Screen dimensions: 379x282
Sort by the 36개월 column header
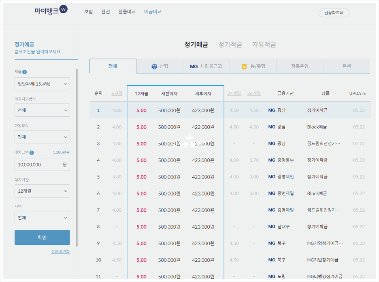[254, 93]
